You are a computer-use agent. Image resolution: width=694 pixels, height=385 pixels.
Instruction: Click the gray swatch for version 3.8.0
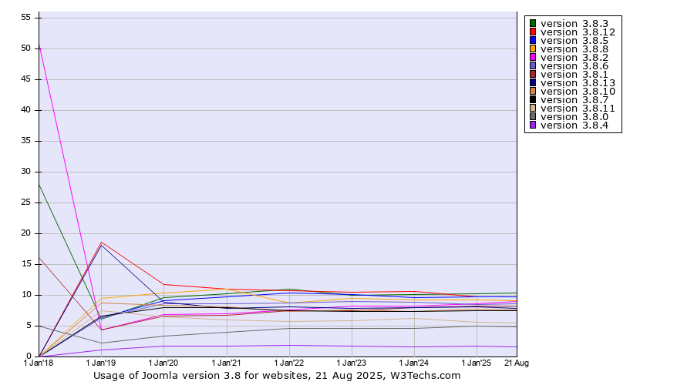pos(533,117)
